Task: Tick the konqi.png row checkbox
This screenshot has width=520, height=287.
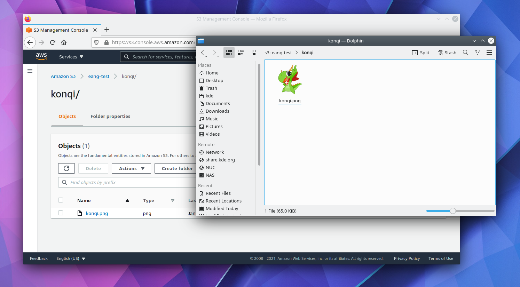Action: 61,213
